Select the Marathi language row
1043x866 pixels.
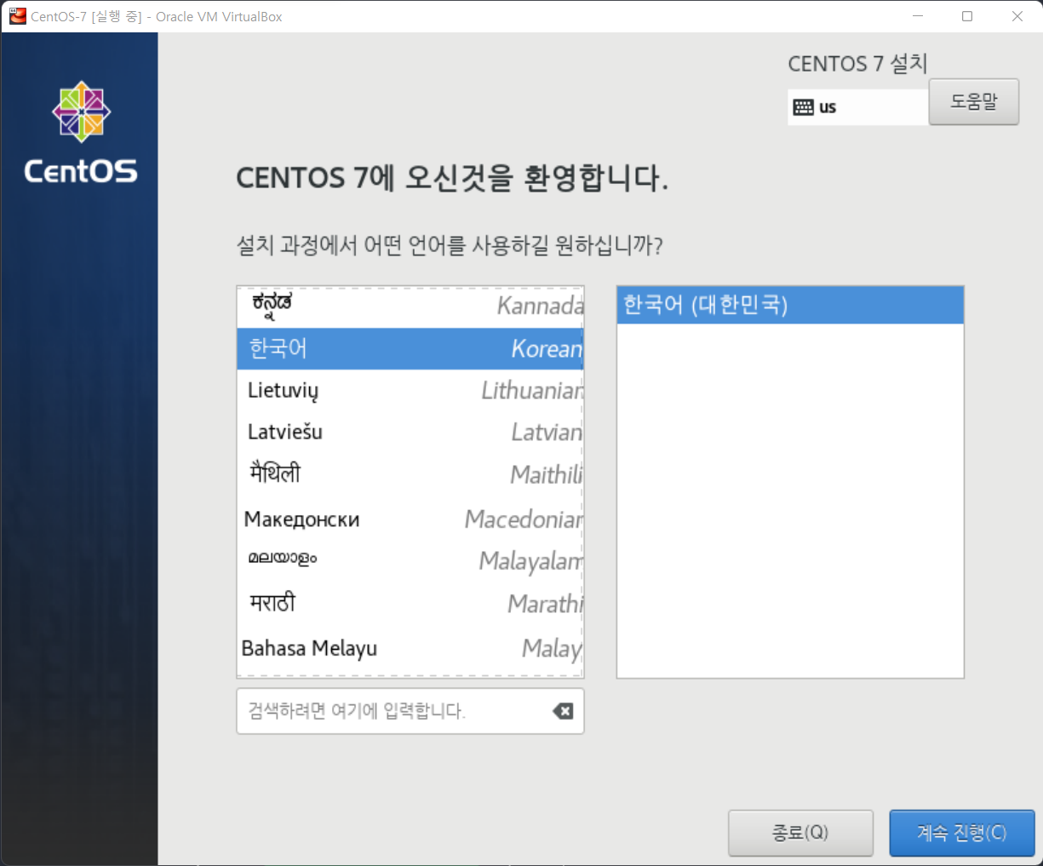410,604
